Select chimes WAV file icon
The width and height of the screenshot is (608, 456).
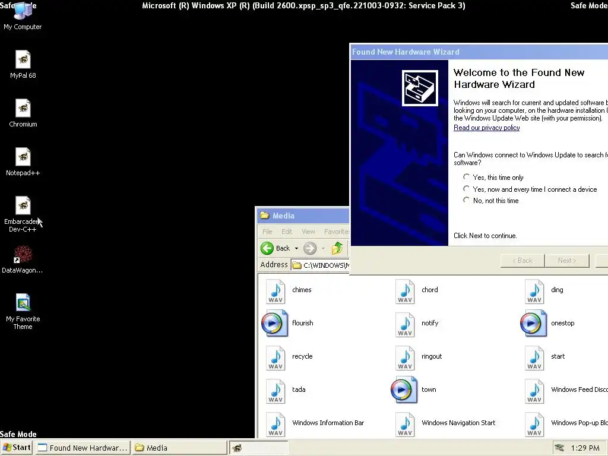pyautogui.click(x=275, y=291)
